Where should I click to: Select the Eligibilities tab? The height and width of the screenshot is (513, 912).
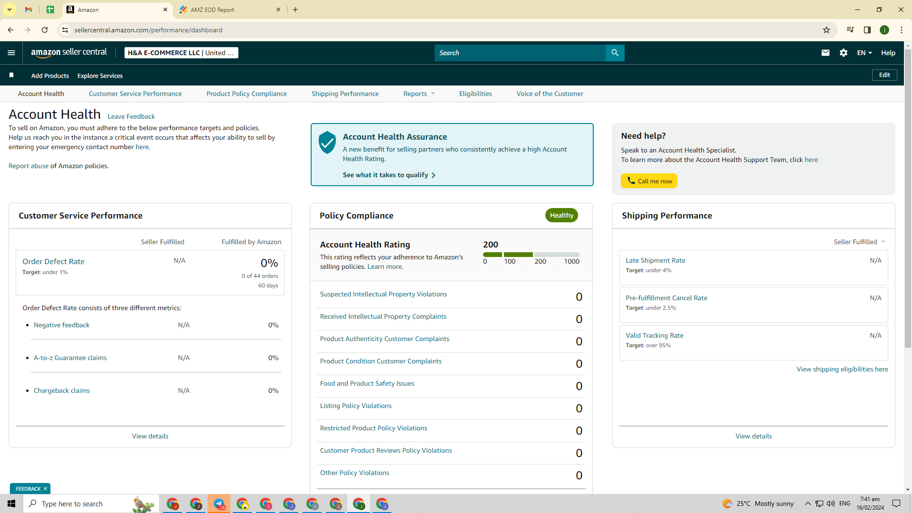[475, 94]
